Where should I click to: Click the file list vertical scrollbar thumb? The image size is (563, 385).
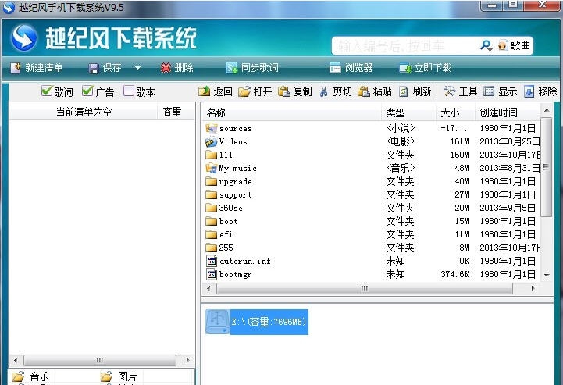(x=547, y=166)
